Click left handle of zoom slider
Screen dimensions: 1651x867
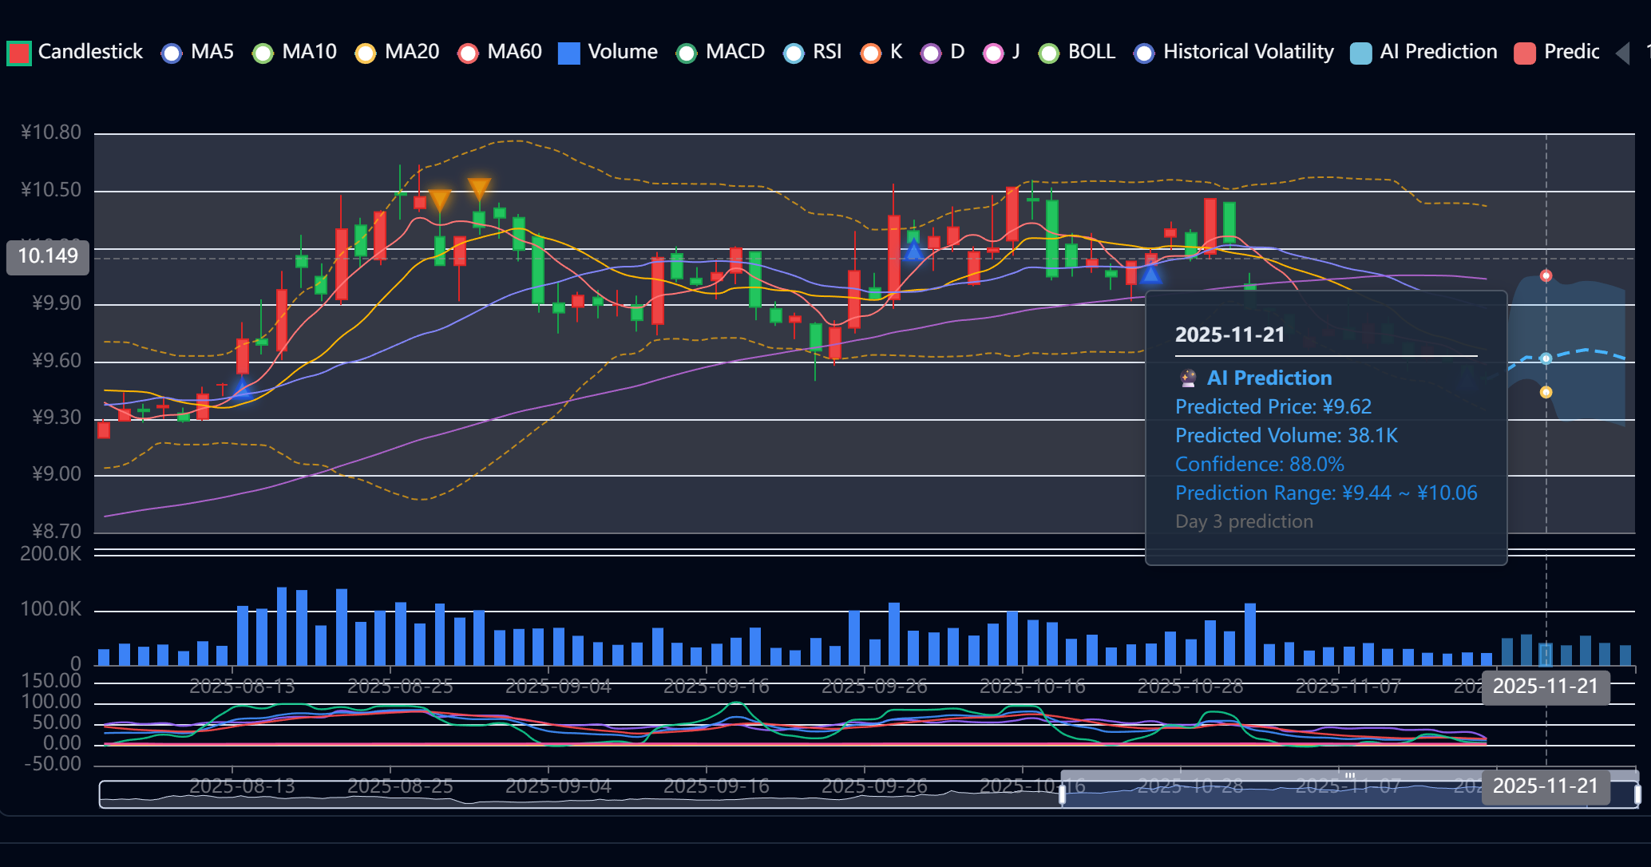pos(1062,794)
